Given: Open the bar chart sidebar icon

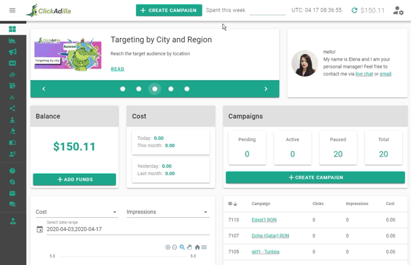Looking at the screenshot, I should (12, 97).
